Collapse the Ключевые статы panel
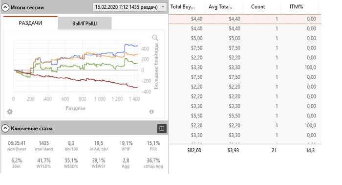 tap(5, 128)
